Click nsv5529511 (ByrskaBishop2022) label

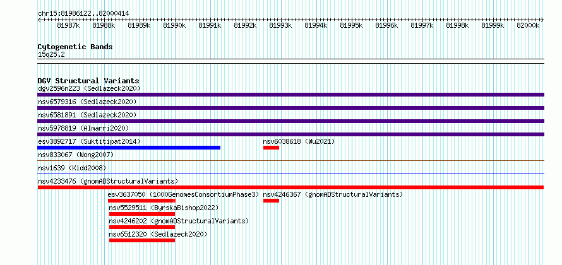click(164, 208)
